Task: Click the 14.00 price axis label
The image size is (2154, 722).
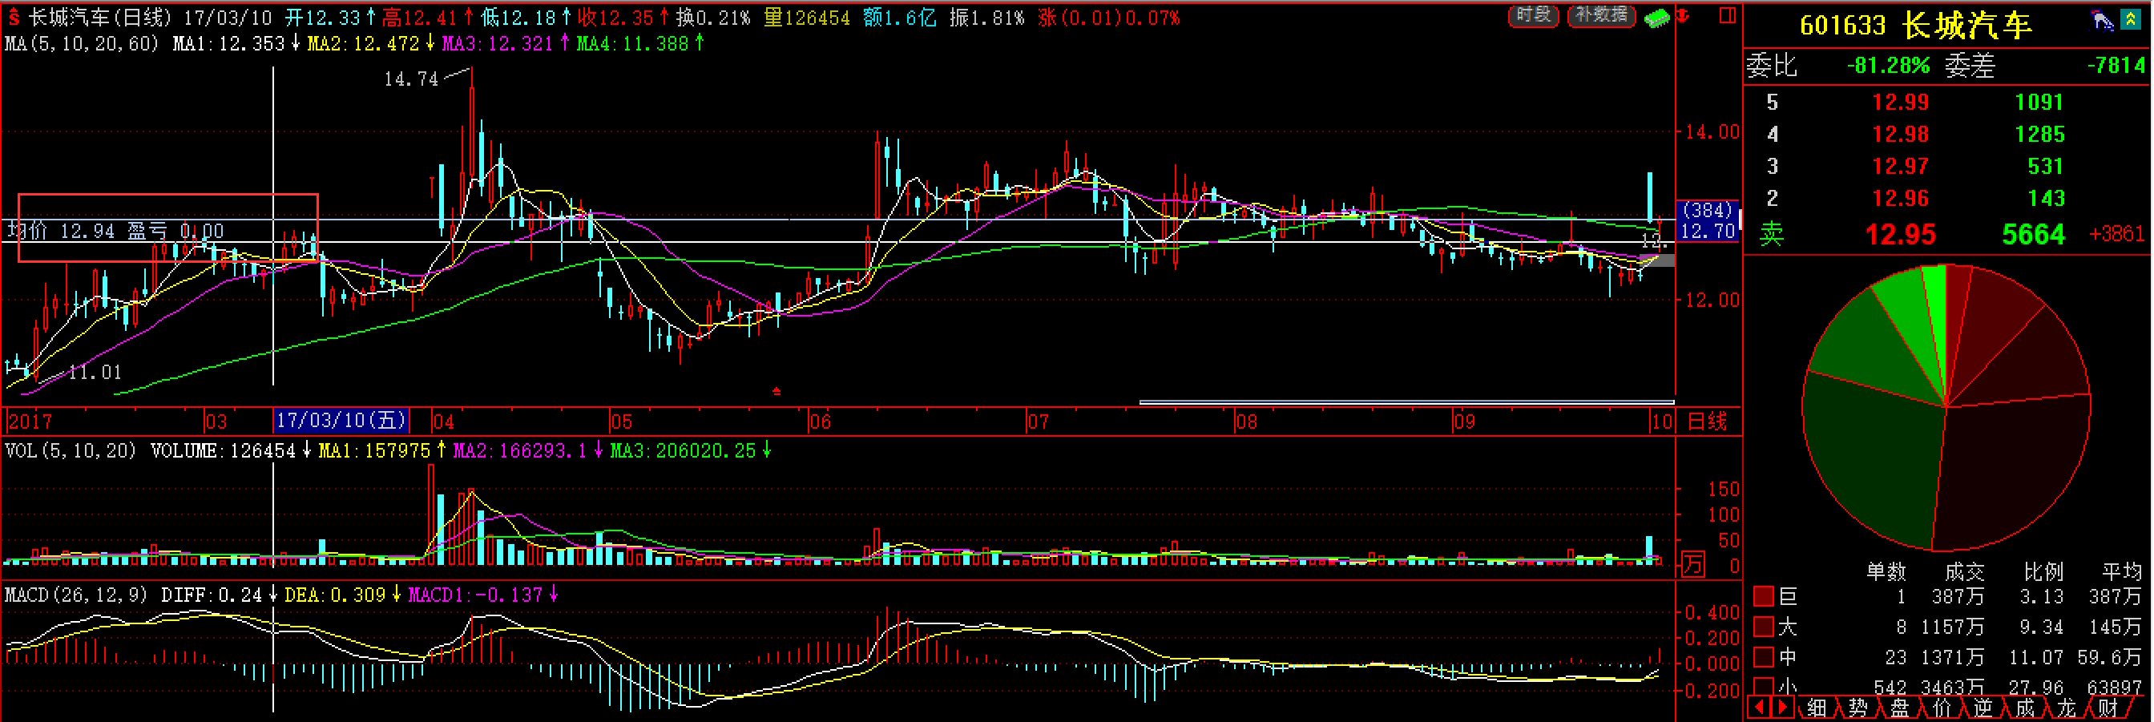Action: pyautogui.click(x=1712, y=131)
